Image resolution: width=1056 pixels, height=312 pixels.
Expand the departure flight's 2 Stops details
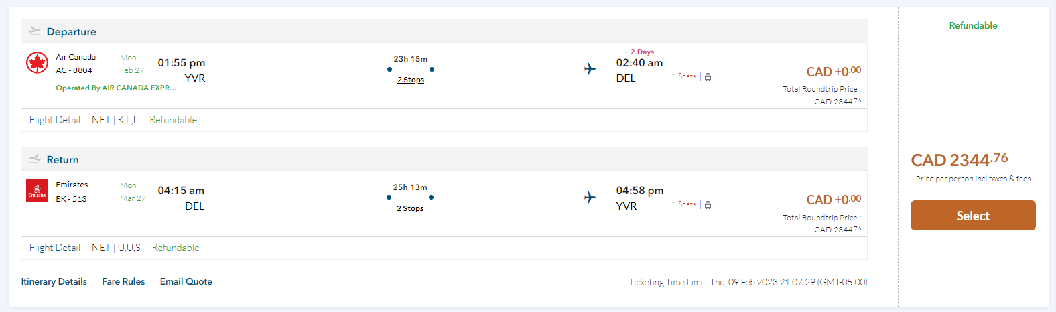(411, 80)
